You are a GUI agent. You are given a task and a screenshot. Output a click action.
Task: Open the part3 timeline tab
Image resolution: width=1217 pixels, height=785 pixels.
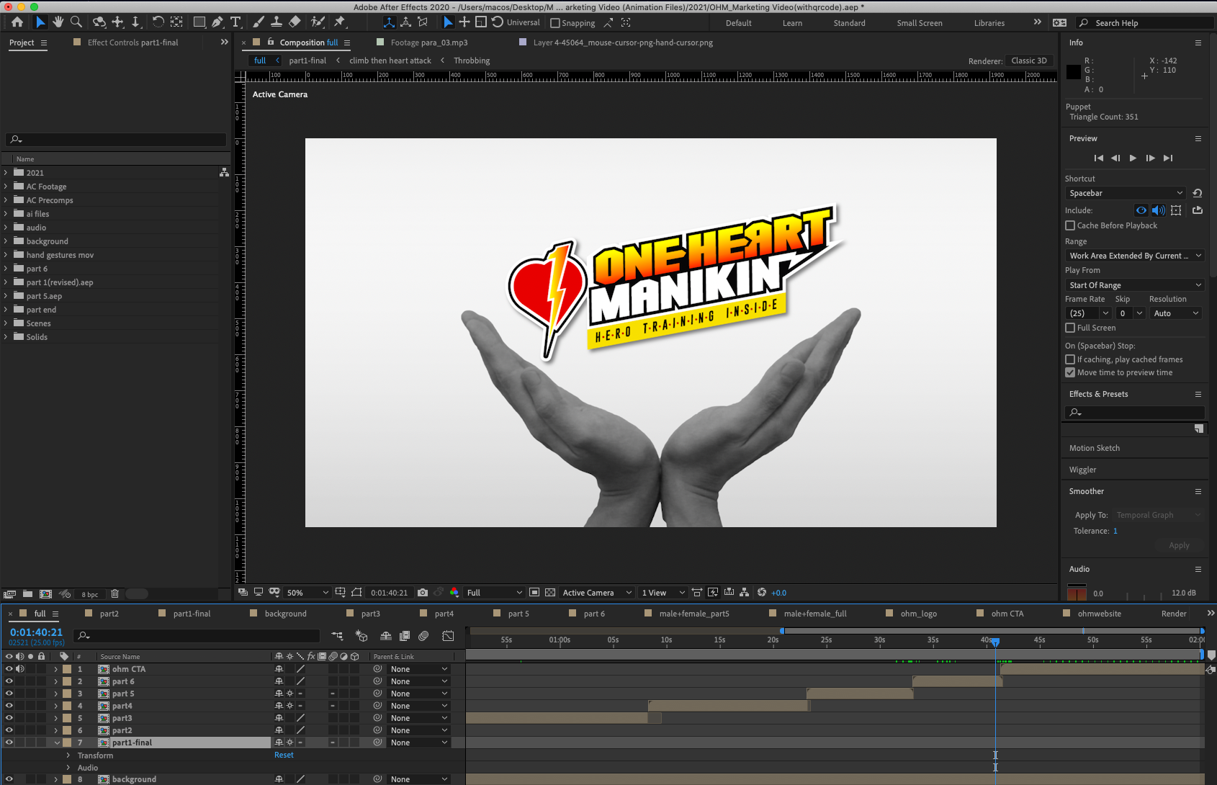point(371,614)
